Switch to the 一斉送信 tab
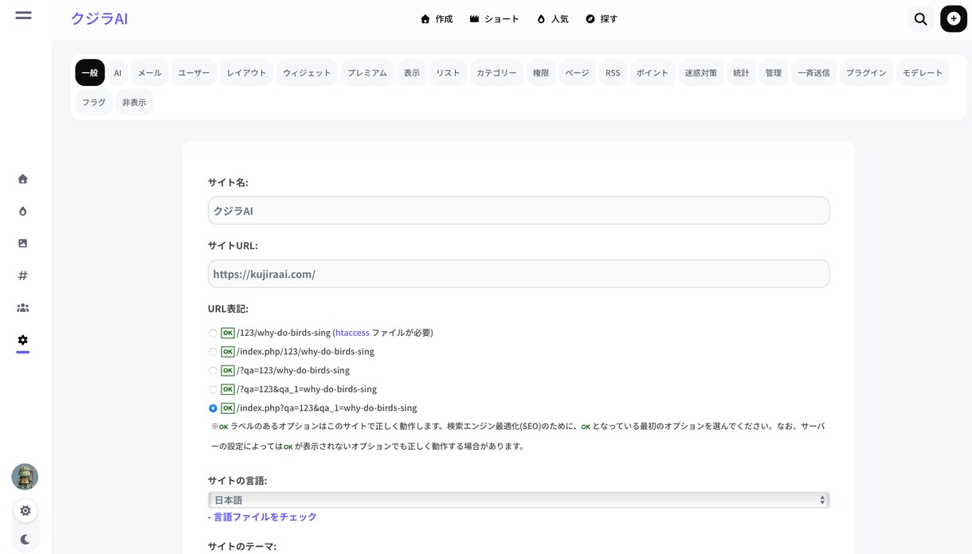This screenshot has width=972, height=554. pyautogui.click(x=813, y=72)
